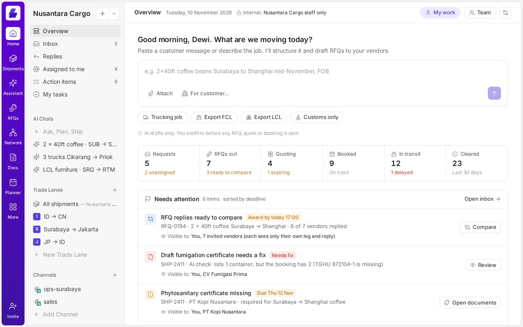Image resolution: width=523 pixels, height=327 pixels.
Task: Open the 3 trucks Cikarang → Priok chat
Action: coord(75,157)
